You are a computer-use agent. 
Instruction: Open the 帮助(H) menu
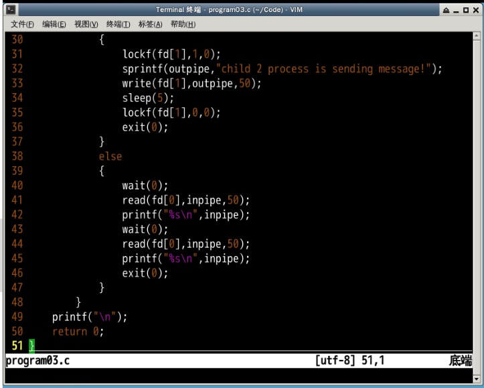point(182,25)
